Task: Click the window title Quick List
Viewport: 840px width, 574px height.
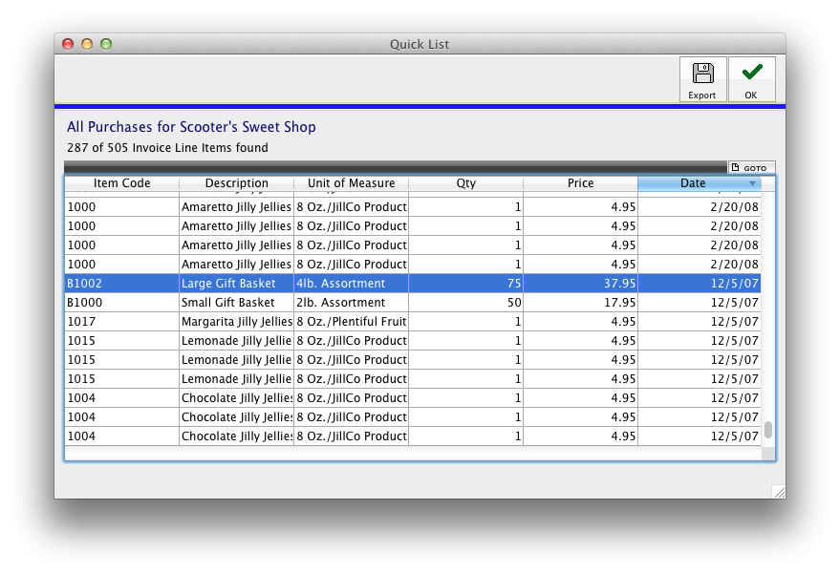Action: point(420,45)
